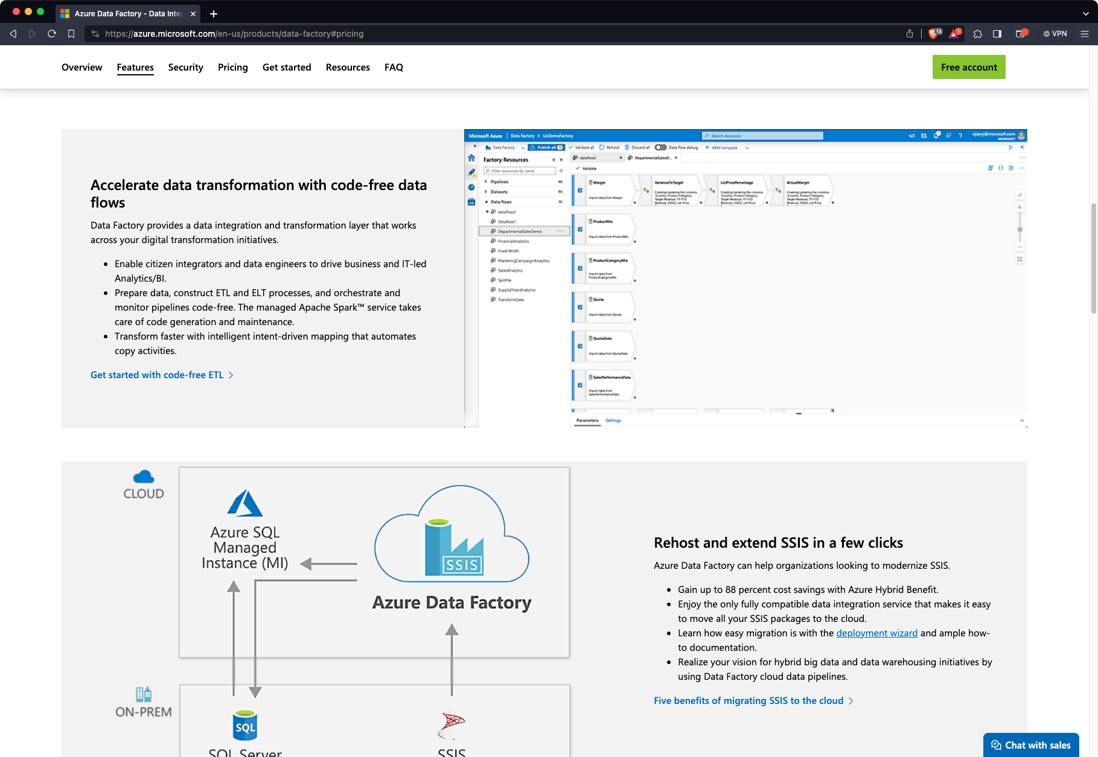Screen dimensions: 1098x757
Task: Select Validate all in the top toolbar
Action: (582, 147)
